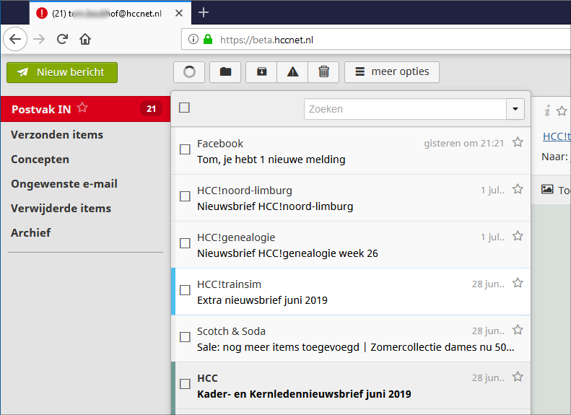Go back with browser back arrow
The width and height of the screenshot is (571, 415).
[15, 39]
